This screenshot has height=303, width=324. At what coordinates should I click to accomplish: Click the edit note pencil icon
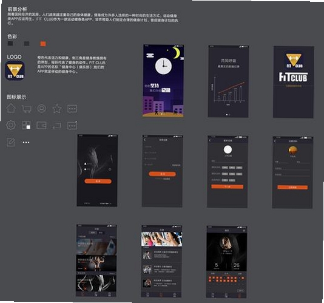tap(11, 142)
